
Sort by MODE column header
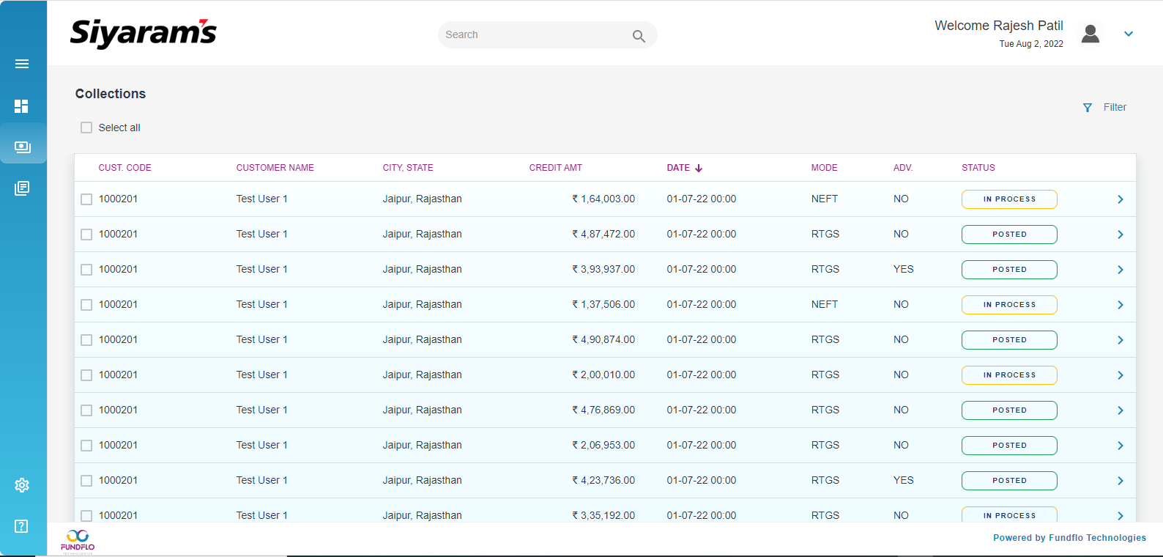824,168
